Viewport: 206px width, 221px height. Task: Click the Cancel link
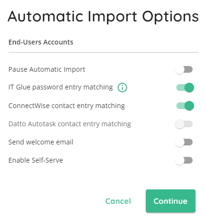click(x=118, y=201)
